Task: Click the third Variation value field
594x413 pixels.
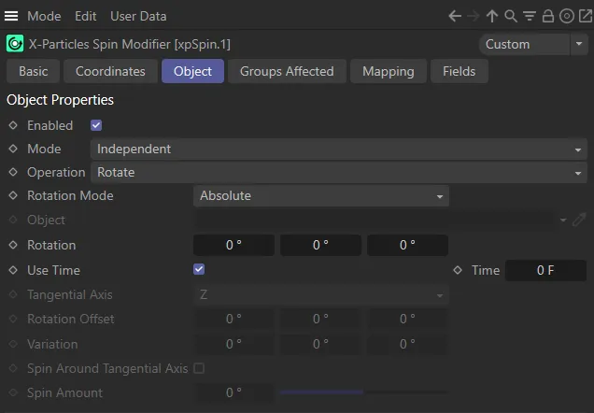Action: pos(407,344)
